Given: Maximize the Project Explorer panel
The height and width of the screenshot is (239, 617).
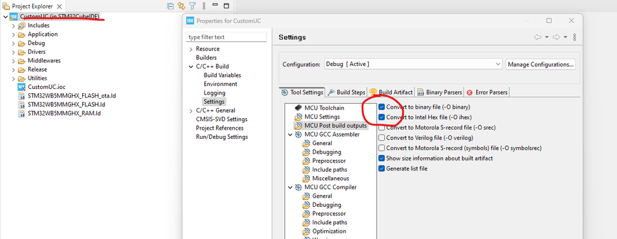Looking at the screenshot, I should pyautogui.click(x=226, y=6).
